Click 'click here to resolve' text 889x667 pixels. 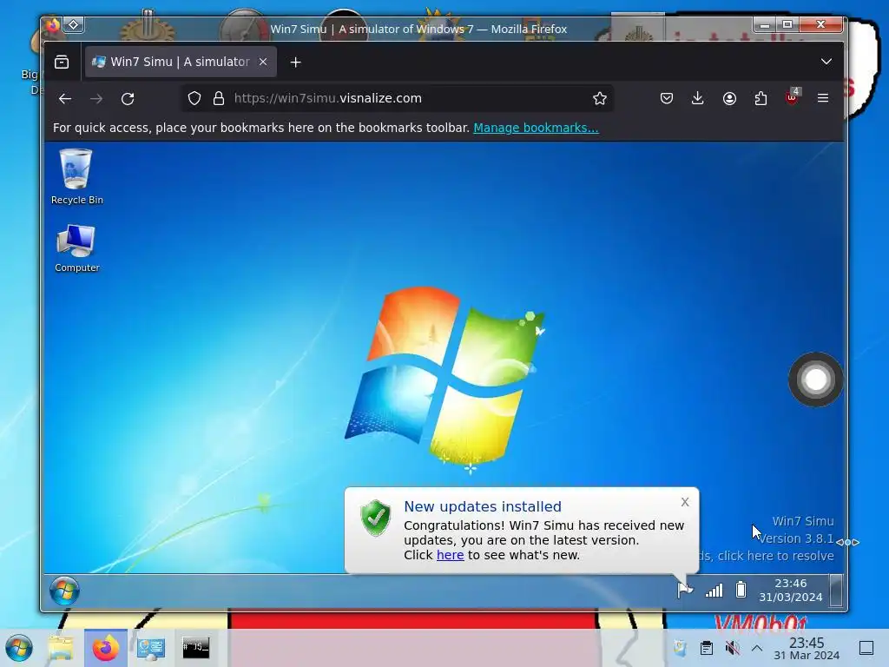click(775, 556)
